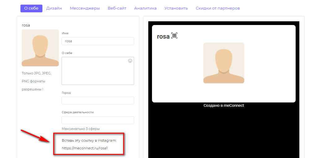Open the Скидки от партнеров tab
Image resolution: width=317 pixels, height=158 pixels.
[x=218, y=8]
